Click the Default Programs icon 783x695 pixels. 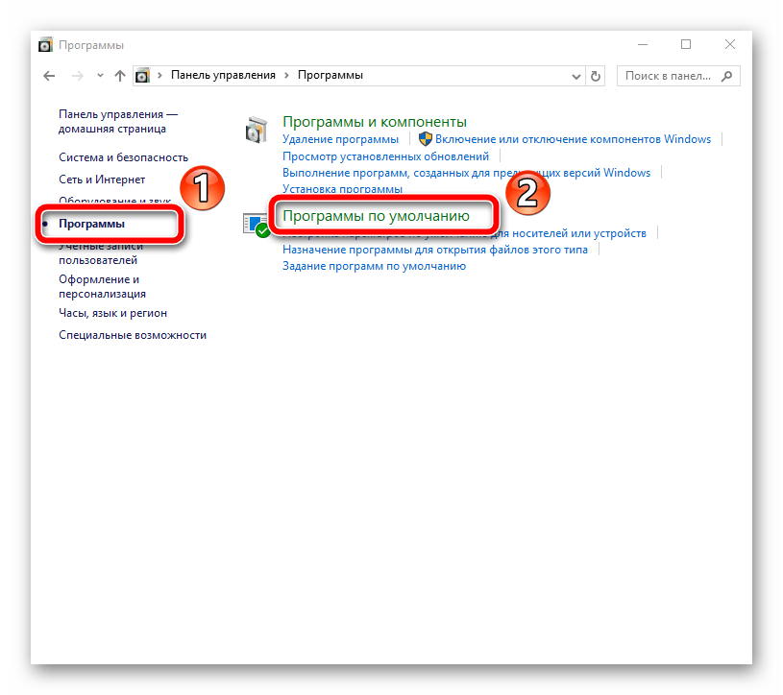257,226
